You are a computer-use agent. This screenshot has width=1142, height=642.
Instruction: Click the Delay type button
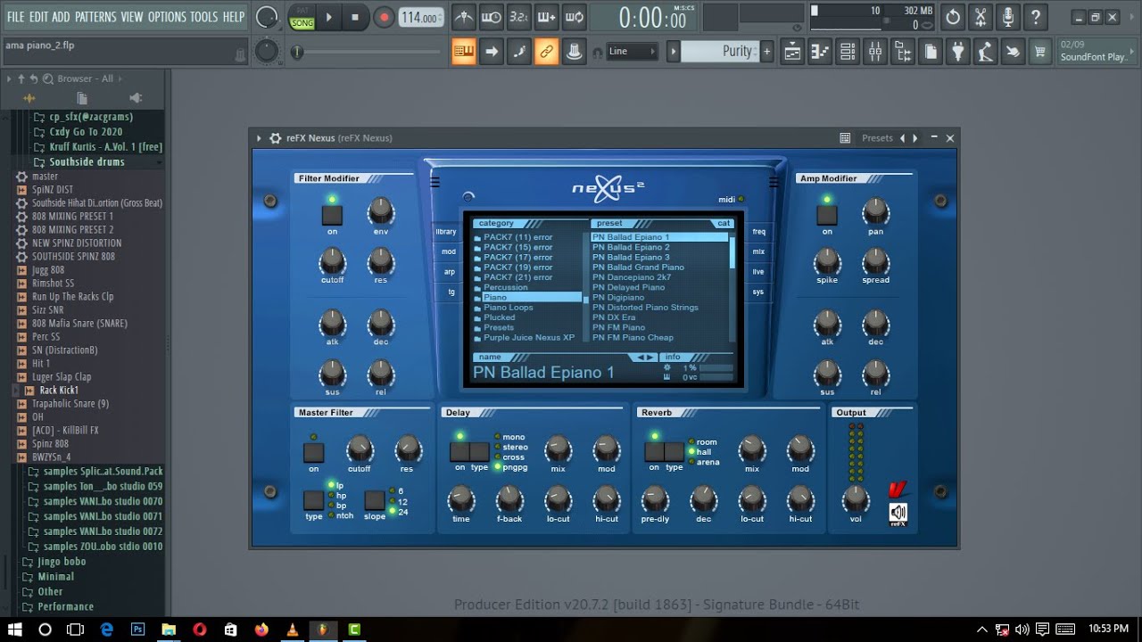[480, 451]
